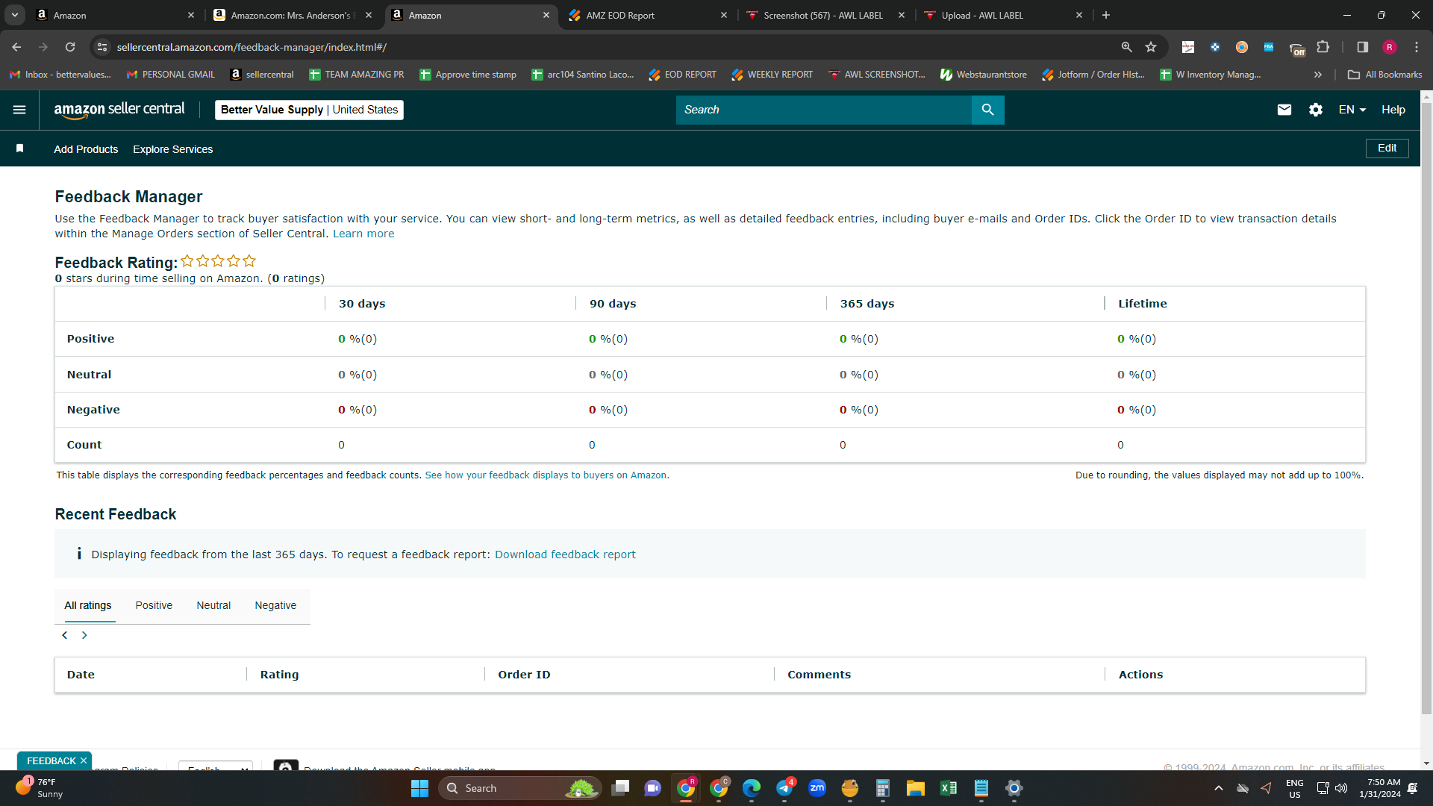This screenshot has height=806, width=1433.
Task: Open the settings gear in Seller Central header
Action: pyautogui.click(x=1316, y=110)
